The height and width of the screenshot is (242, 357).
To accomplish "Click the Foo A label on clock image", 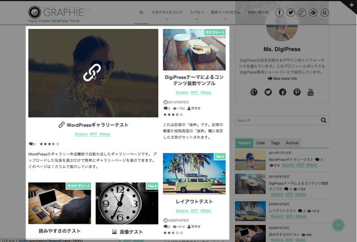I will (x=152, y=186).
